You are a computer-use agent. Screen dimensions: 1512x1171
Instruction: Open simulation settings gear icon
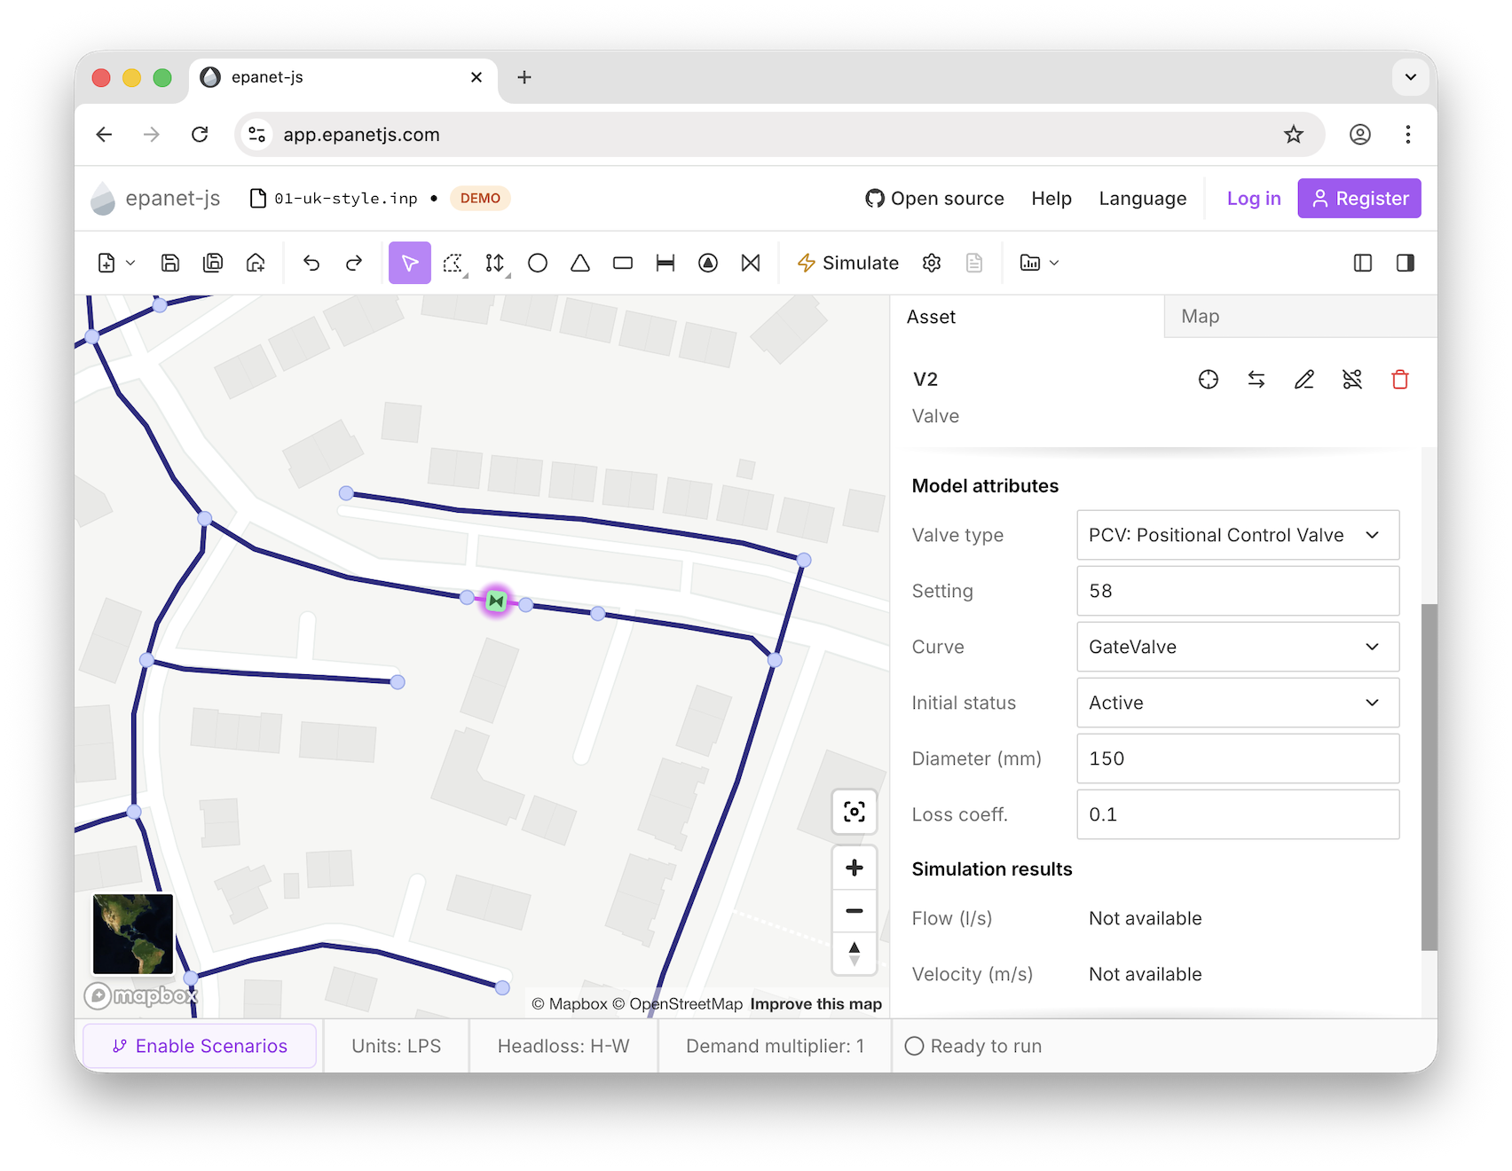pos(932,263)
